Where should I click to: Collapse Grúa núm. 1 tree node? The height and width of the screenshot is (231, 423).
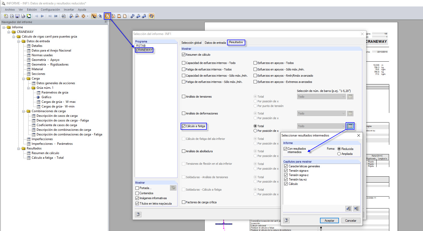pos(29,88)
